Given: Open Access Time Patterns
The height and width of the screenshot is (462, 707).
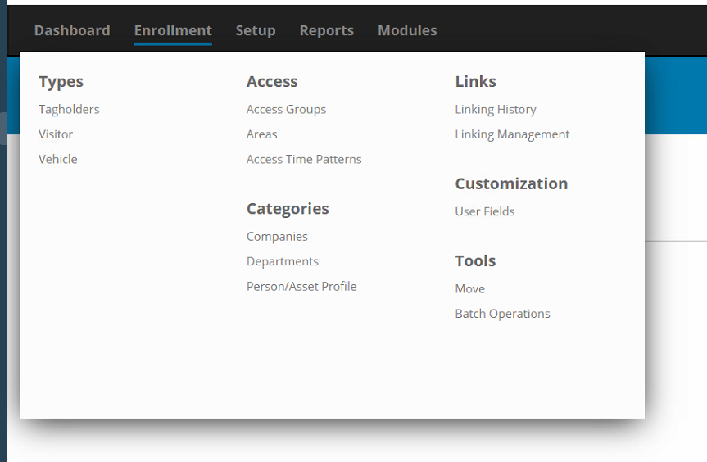Looking at the screenshot, I should click(304, 159).
